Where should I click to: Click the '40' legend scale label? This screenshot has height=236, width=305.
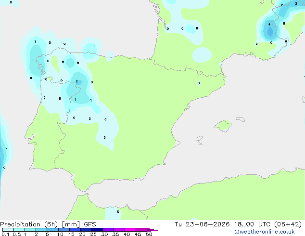click(127, 234)
